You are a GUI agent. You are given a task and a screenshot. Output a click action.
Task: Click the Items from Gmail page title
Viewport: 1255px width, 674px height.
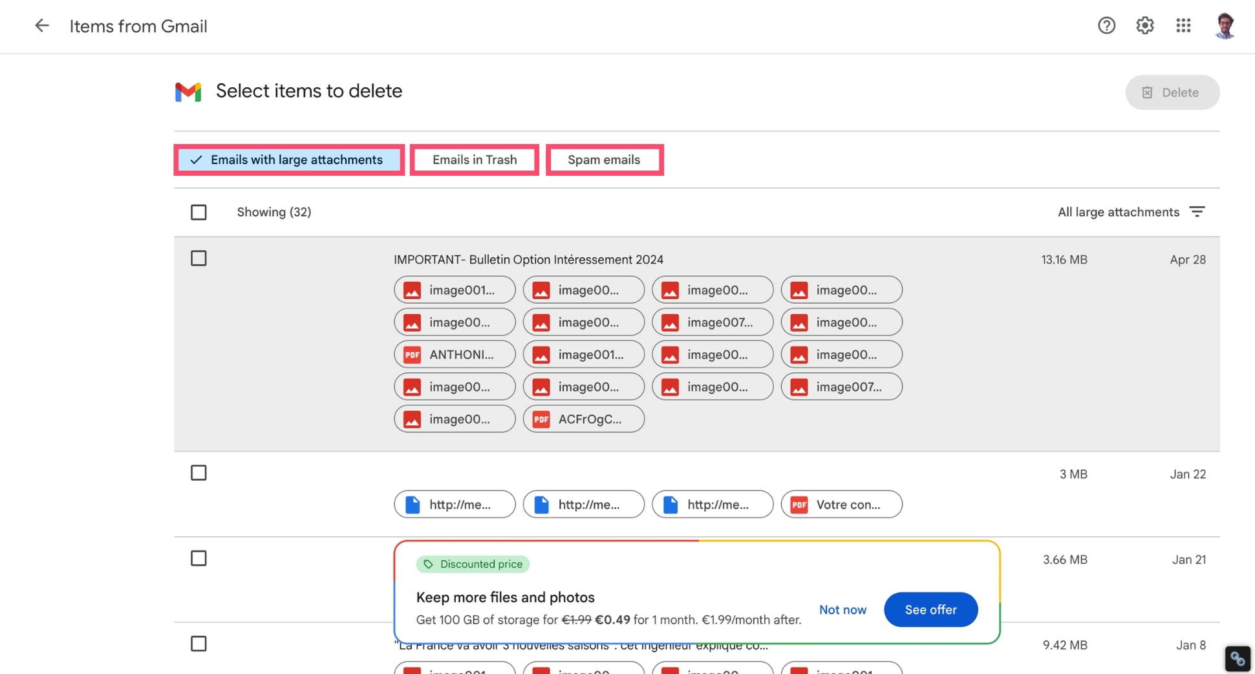[x=138, y=26]
